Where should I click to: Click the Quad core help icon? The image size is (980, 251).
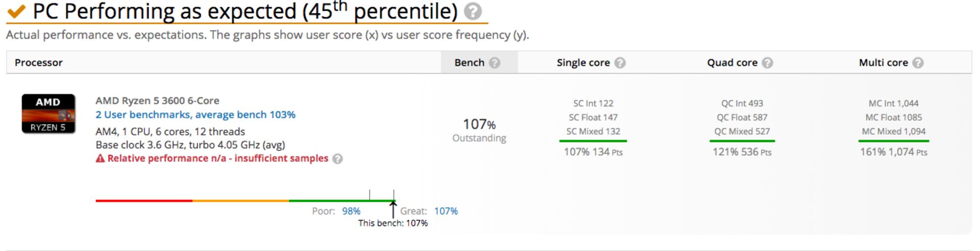(x=768, y=63)
